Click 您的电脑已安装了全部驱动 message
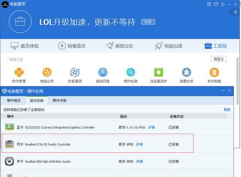Screen dimensions: 241x177 pyautogui.click(x=24, y=110)
